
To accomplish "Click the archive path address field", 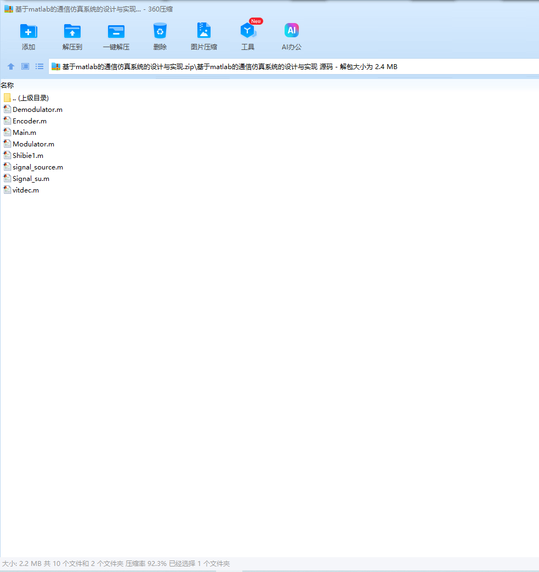I will (293, 67).
